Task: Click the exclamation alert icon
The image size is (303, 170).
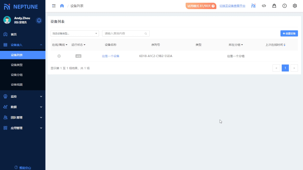Action: click(284, 6)
